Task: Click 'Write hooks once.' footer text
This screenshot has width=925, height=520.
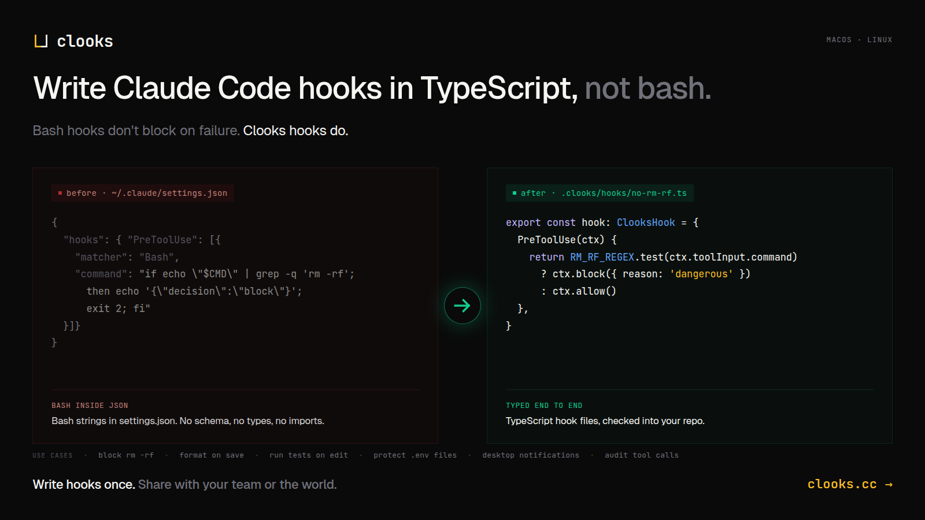Action: click(84, 484)
